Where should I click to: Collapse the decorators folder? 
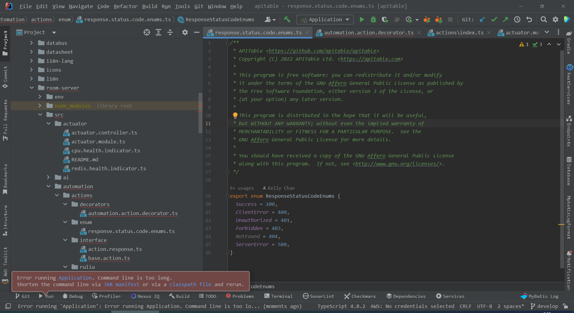point(65,204)
